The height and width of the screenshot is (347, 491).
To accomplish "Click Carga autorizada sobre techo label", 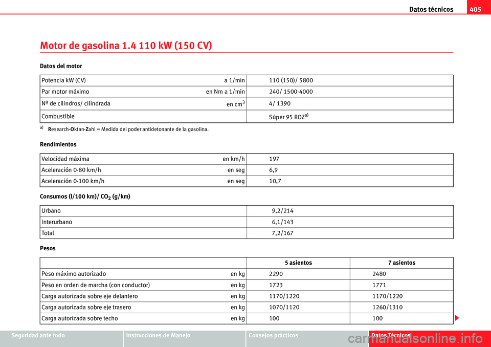I will click(x=80, y=318).
